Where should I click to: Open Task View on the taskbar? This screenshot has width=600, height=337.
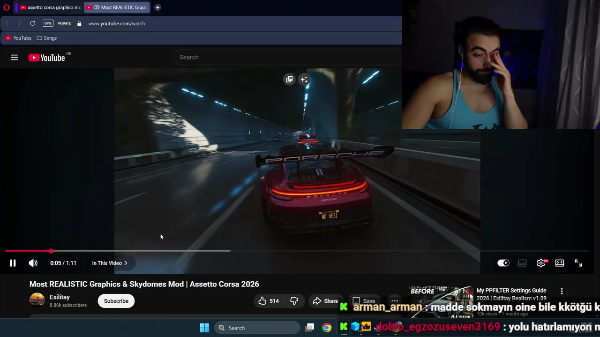tap(310, 328)
